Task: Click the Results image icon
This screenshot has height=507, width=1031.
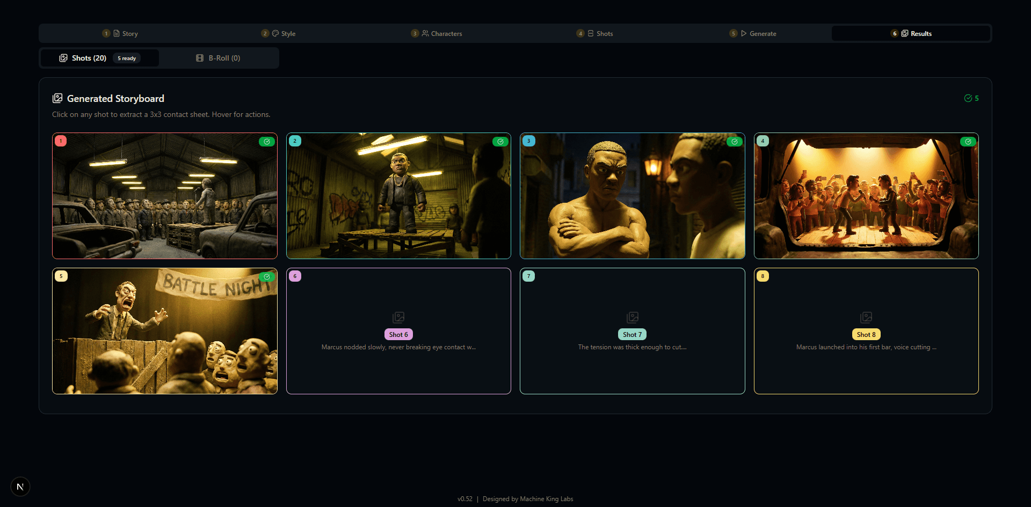Action: [905, 33]
